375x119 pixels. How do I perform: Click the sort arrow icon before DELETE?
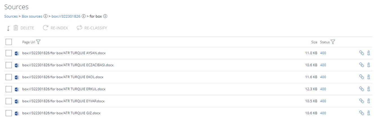point(8,28)
